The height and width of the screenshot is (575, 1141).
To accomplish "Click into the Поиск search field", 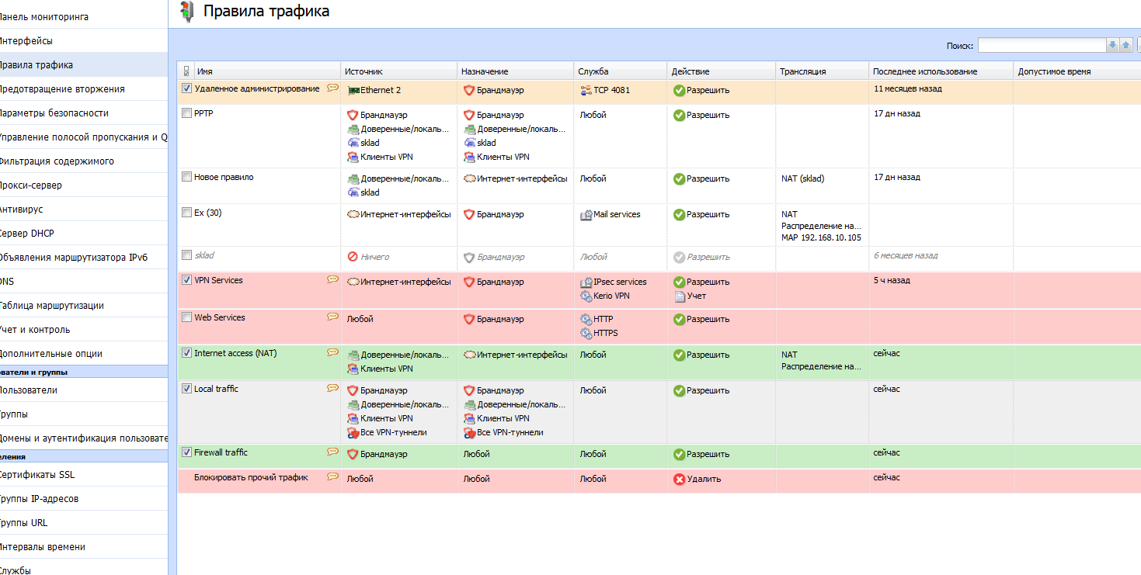I will (x=1042, y=45).
